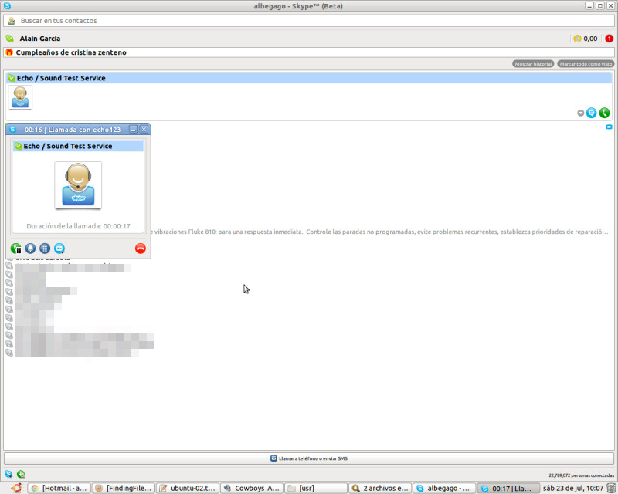Screen dimensions: 618x494
Task: Open chat with Echo via blue bubble icon
Action: [x=591, y=113]
